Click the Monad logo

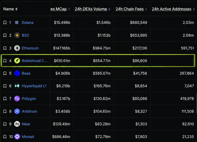coord(17,137)
